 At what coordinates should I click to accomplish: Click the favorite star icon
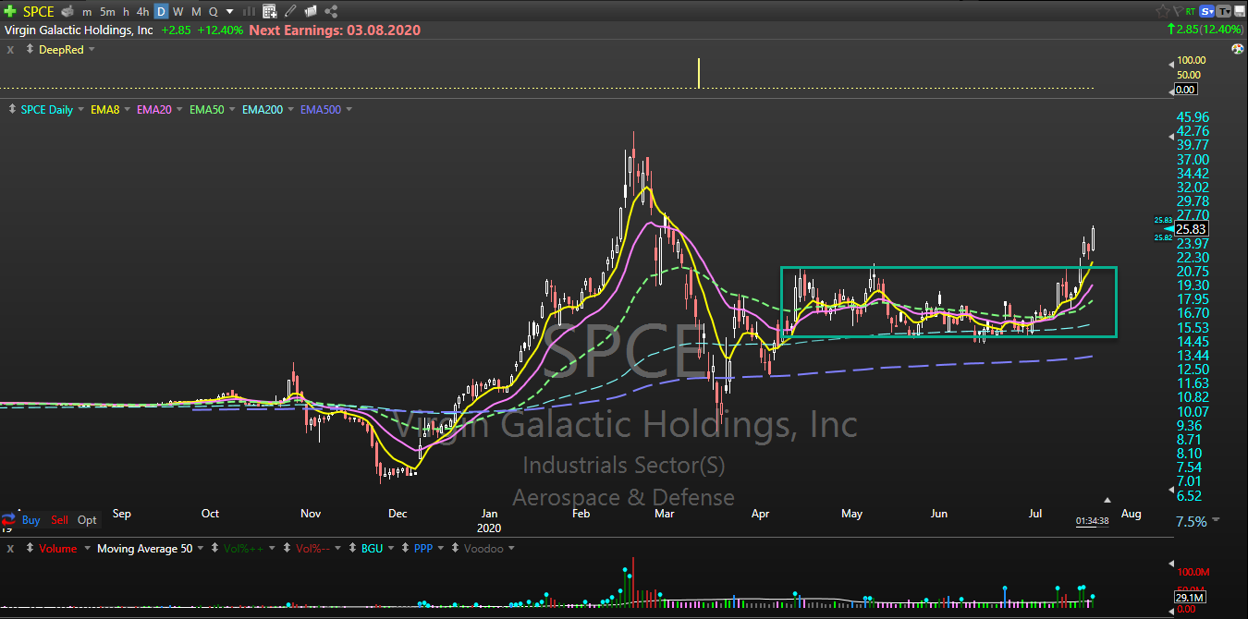pos(1163,11)
